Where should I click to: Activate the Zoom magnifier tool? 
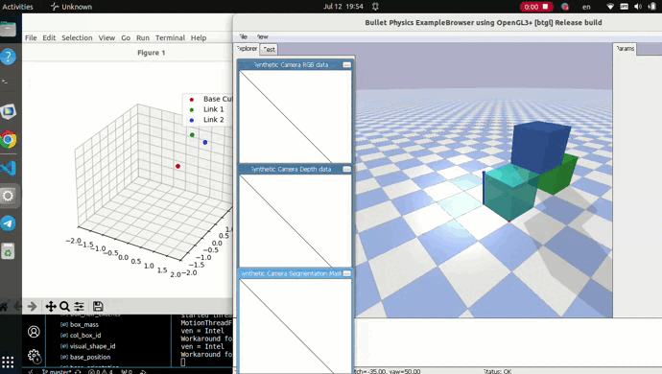click(x=64, y=307)
